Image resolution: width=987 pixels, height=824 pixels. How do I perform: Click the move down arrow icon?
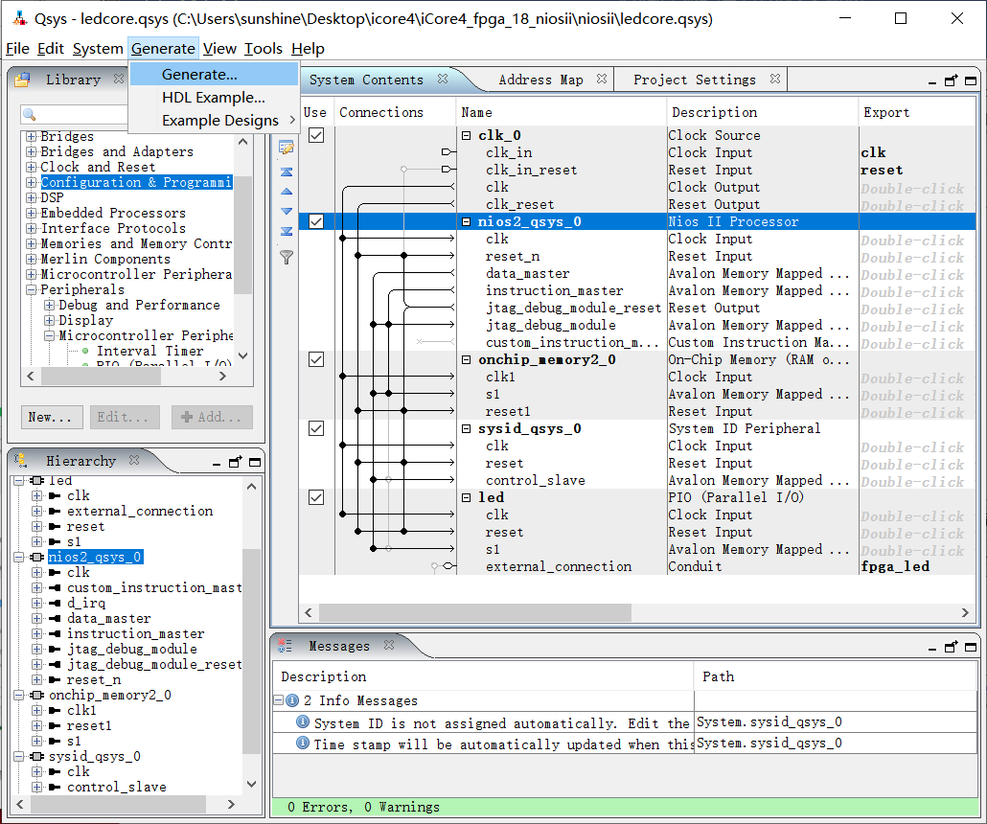coord(286,211)
